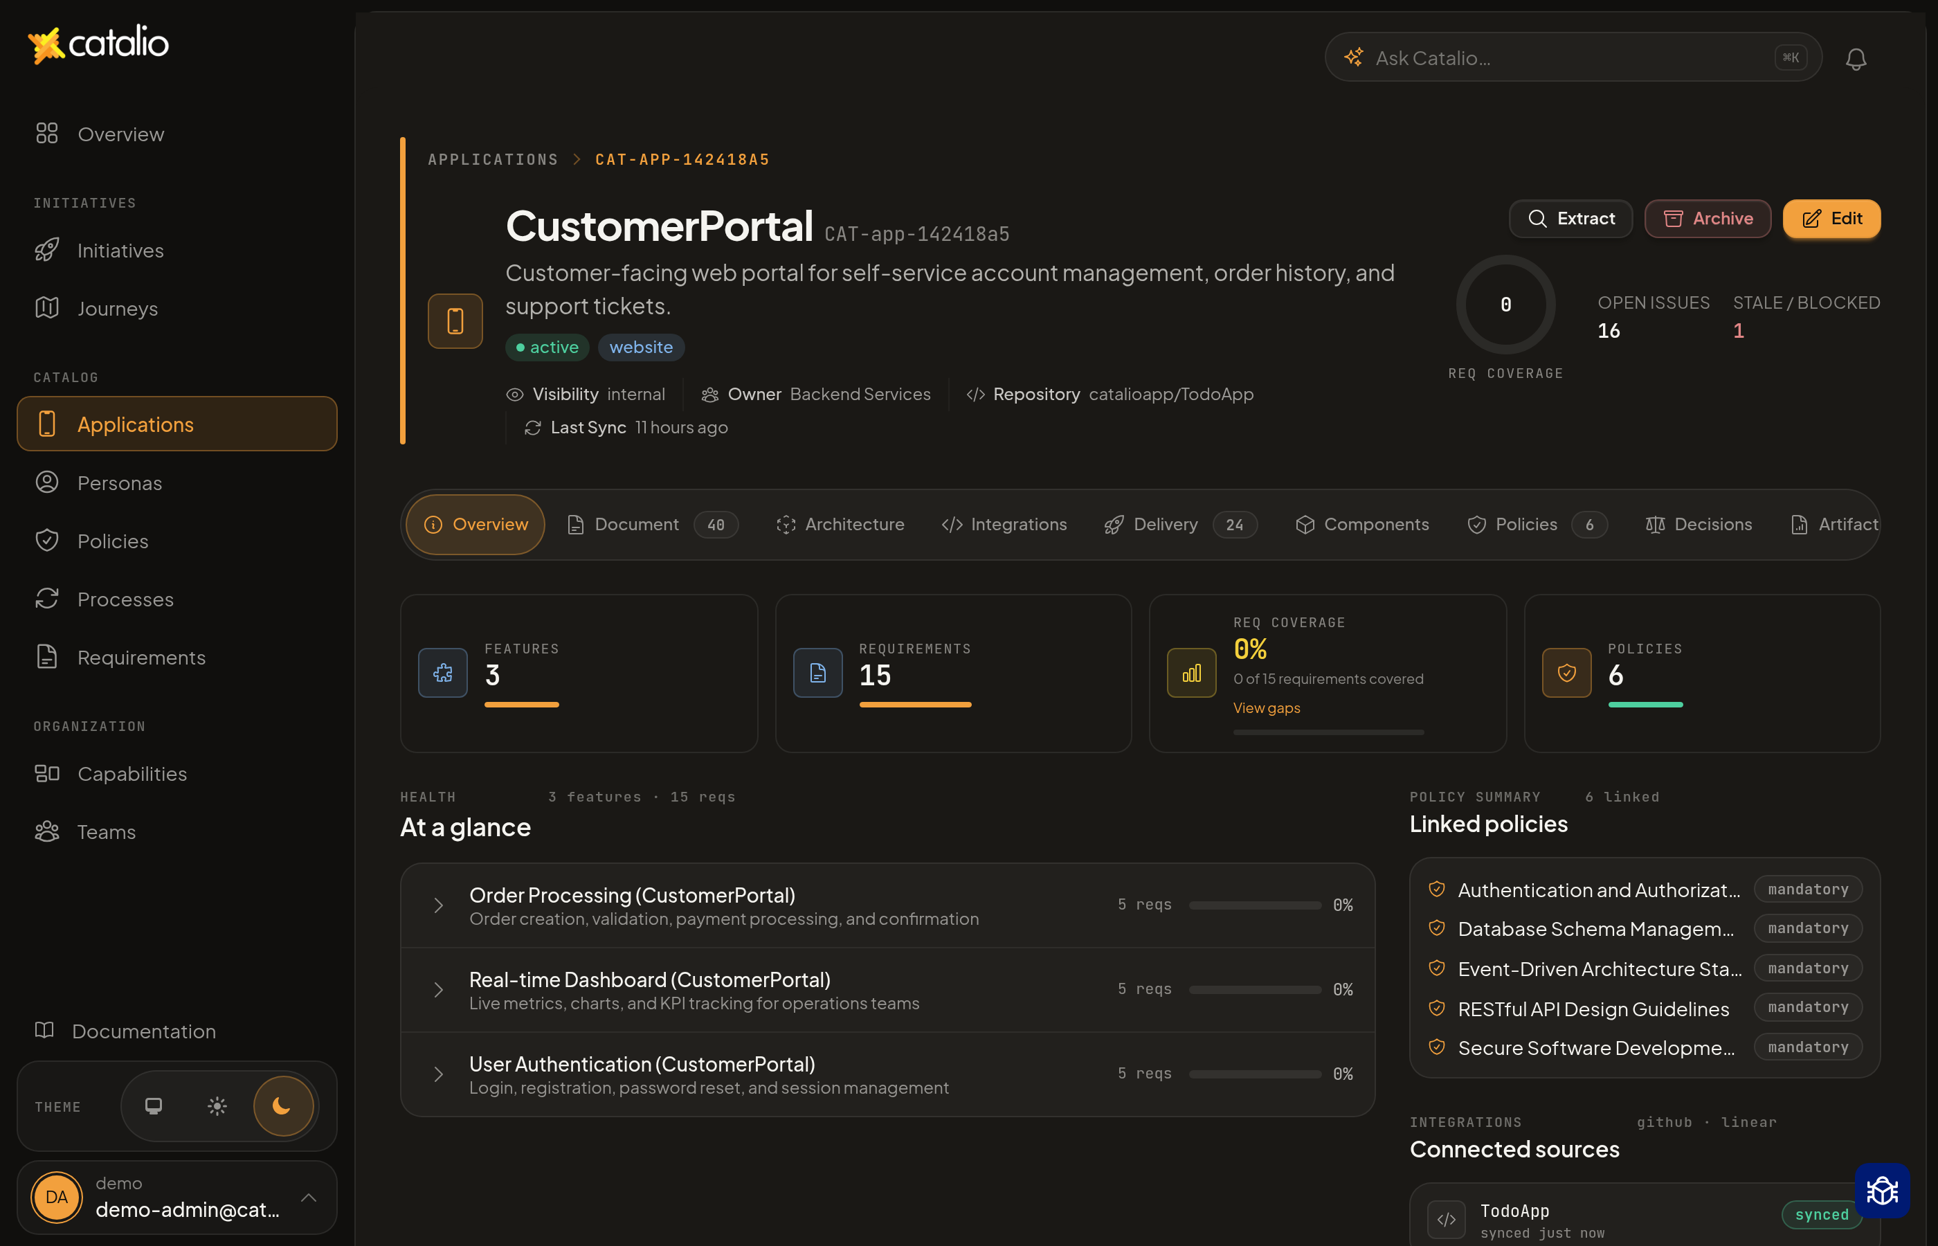Image resolution: width=1938 pixels, height=1246 pixels.
Task: Click the website tag
Action: (642, 347)
